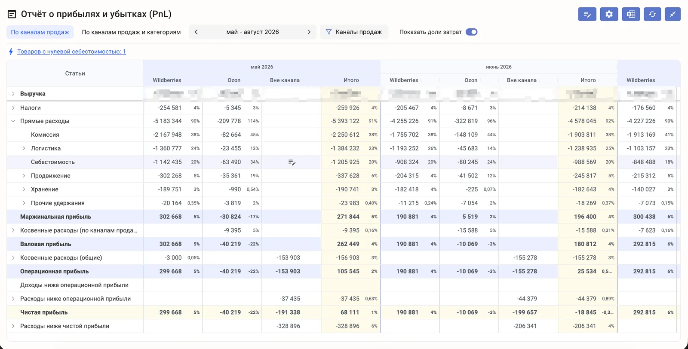The image size is (688, 349).
Task: Open the Каналы продаж filter
Action: (x=354, y=32)
